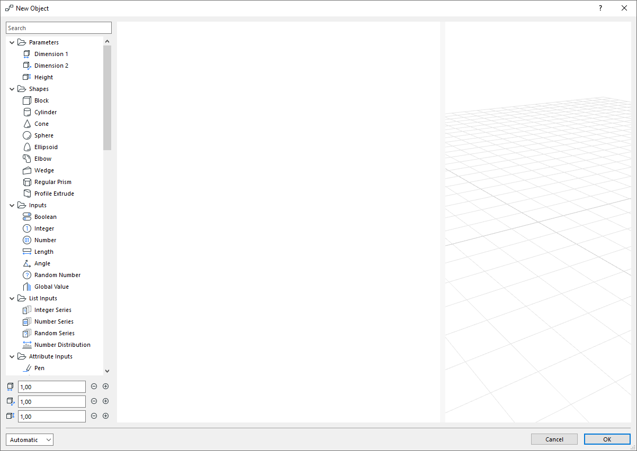Collapse the Shapes category
Screen dimensions: 637x451
click(x=12, y=88)
